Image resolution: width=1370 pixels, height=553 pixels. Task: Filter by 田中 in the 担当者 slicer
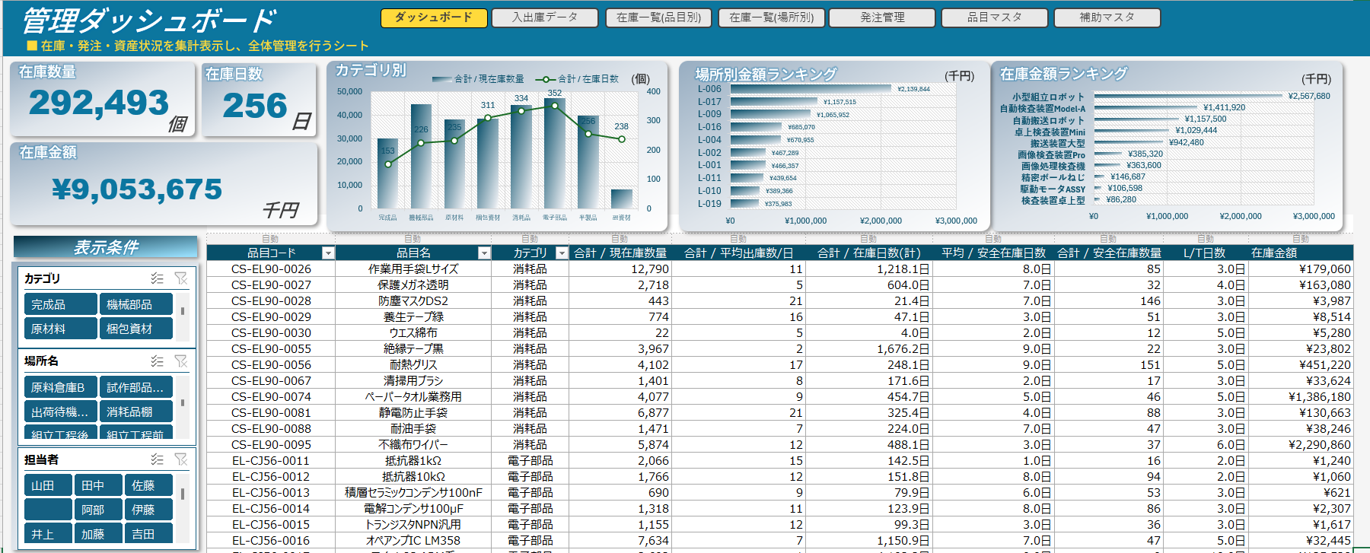click(99, 485)
